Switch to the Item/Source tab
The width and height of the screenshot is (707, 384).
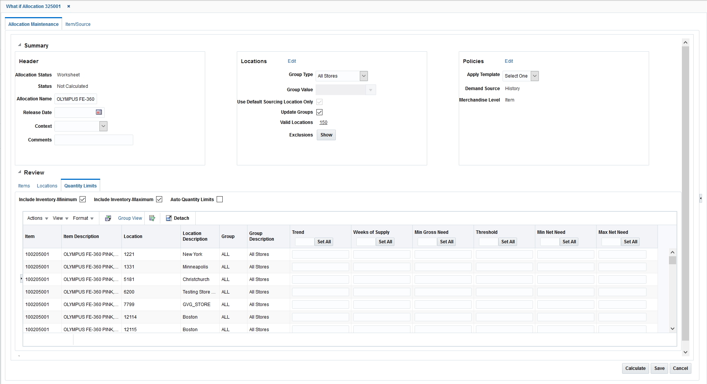[x=78, y=24]
